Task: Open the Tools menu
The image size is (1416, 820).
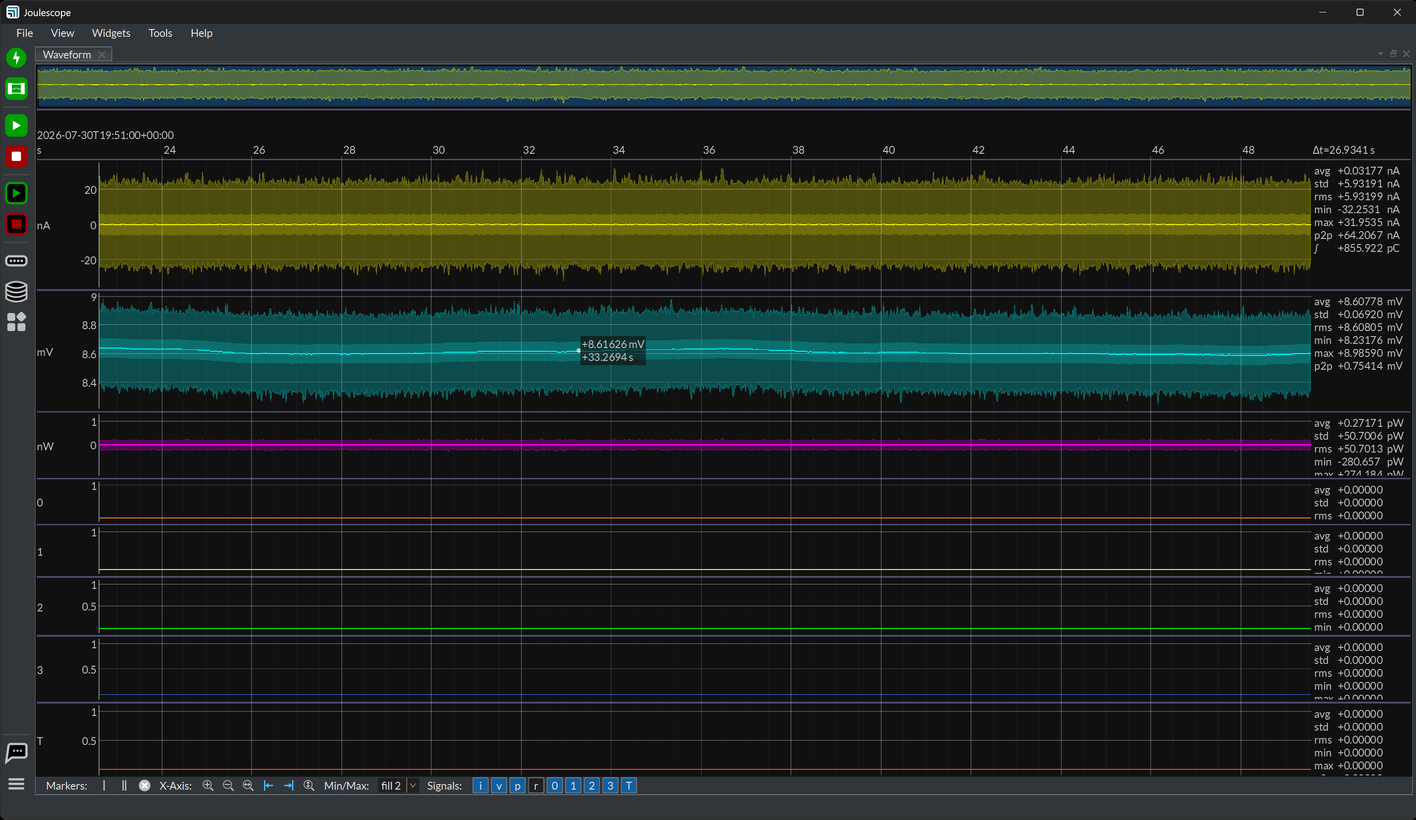Action: pos(160,33)
